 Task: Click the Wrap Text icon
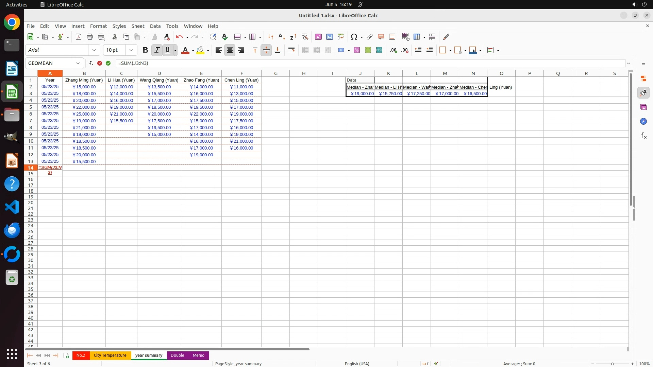[x=291, y=50]
